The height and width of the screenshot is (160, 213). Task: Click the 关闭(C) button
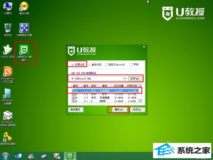point(137,110)
